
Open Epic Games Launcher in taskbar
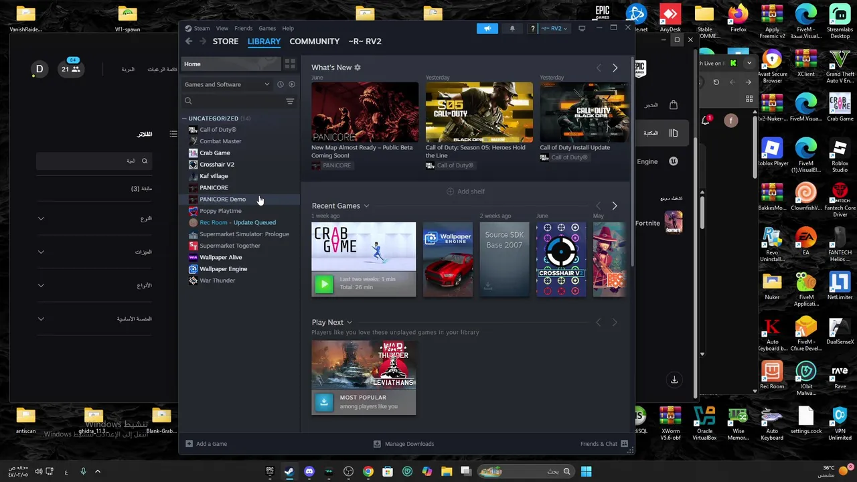[270, 471]
